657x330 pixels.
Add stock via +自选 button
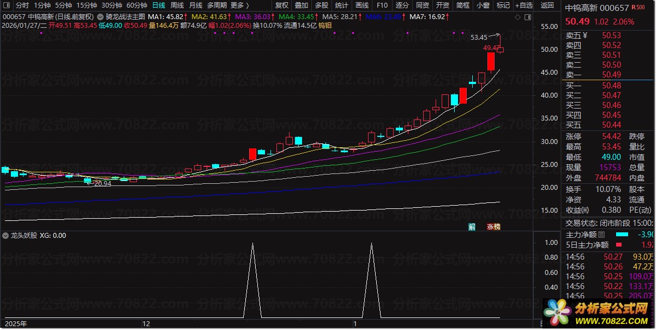click(x=524, y=5)
